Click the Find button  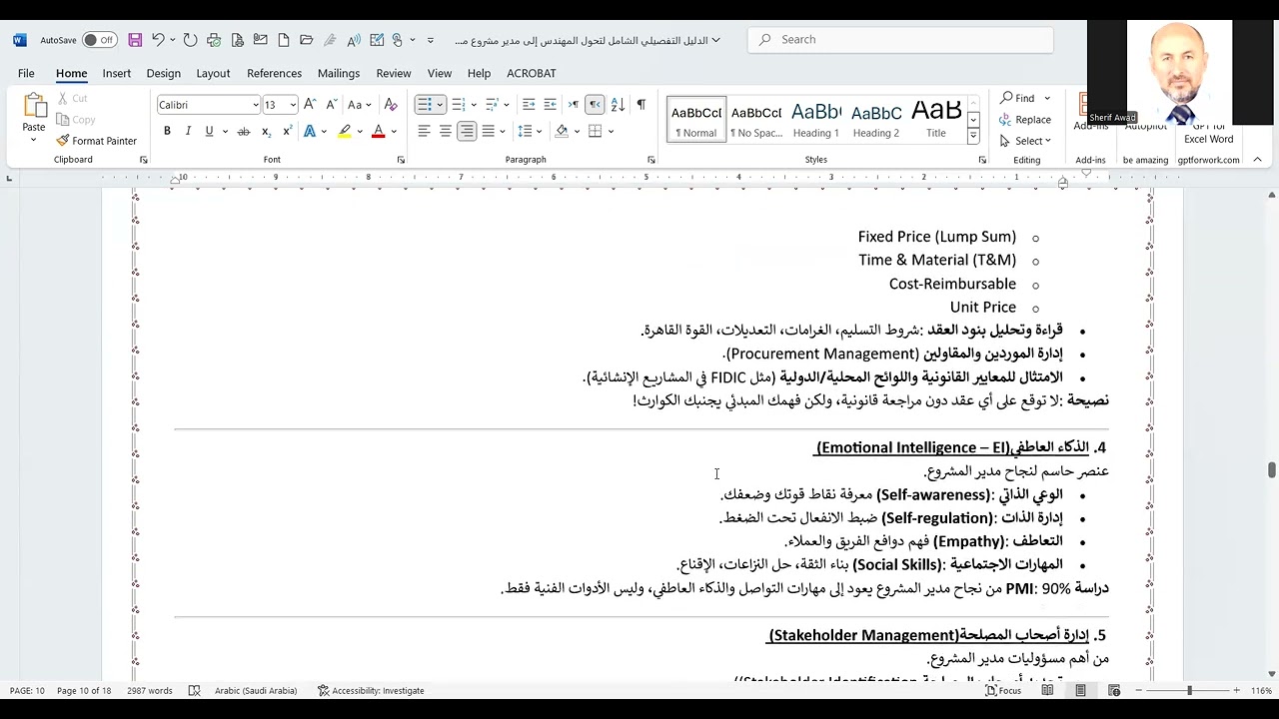[x=1017, y=98]
